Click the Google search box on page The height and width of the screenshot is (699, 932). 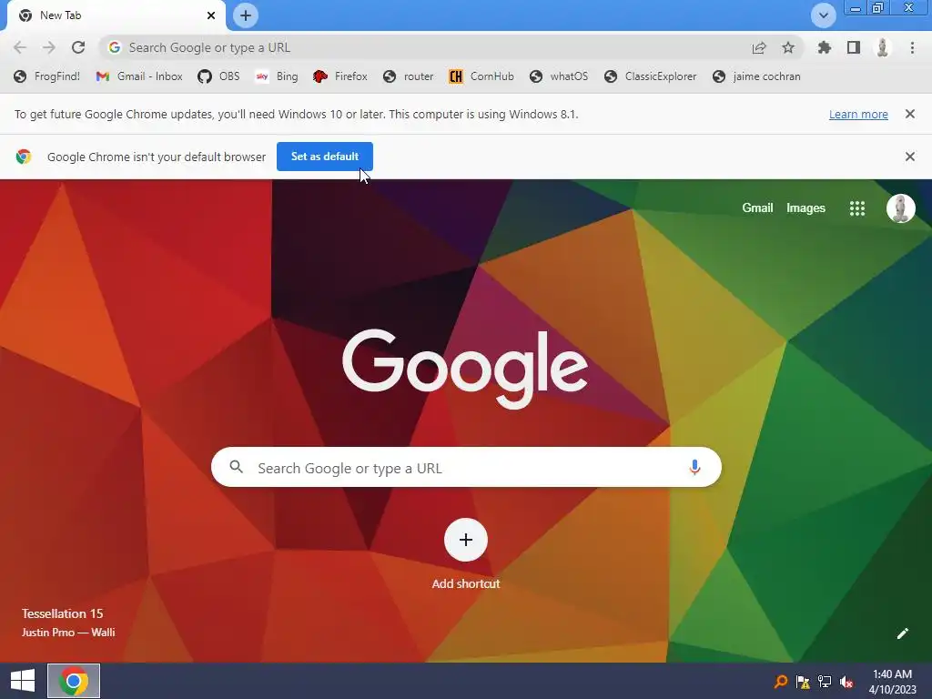click(x=466, y=468)
